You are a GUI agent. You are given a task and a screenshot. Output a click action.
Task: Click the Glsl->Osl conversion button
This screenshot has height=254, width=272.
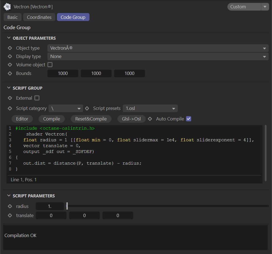pyautogui.click(x=131, y=119)
